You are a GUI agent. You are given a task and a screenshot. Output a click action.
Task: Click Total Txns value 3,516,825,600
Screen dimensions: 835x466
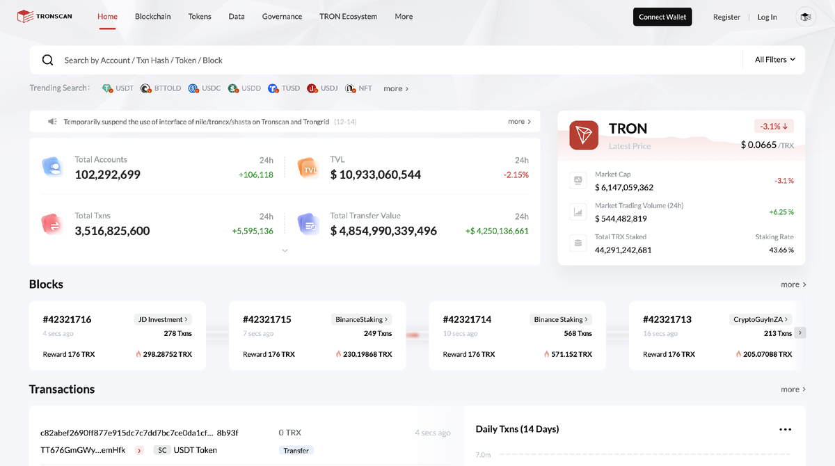[112, 231]
